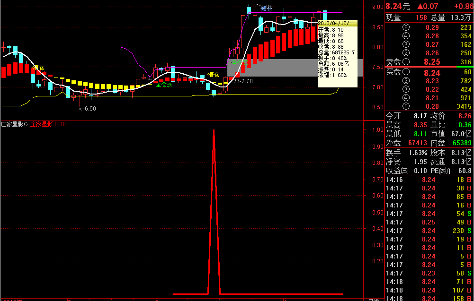Click the 市值 67.0亿 value

(x=461, y=134)
